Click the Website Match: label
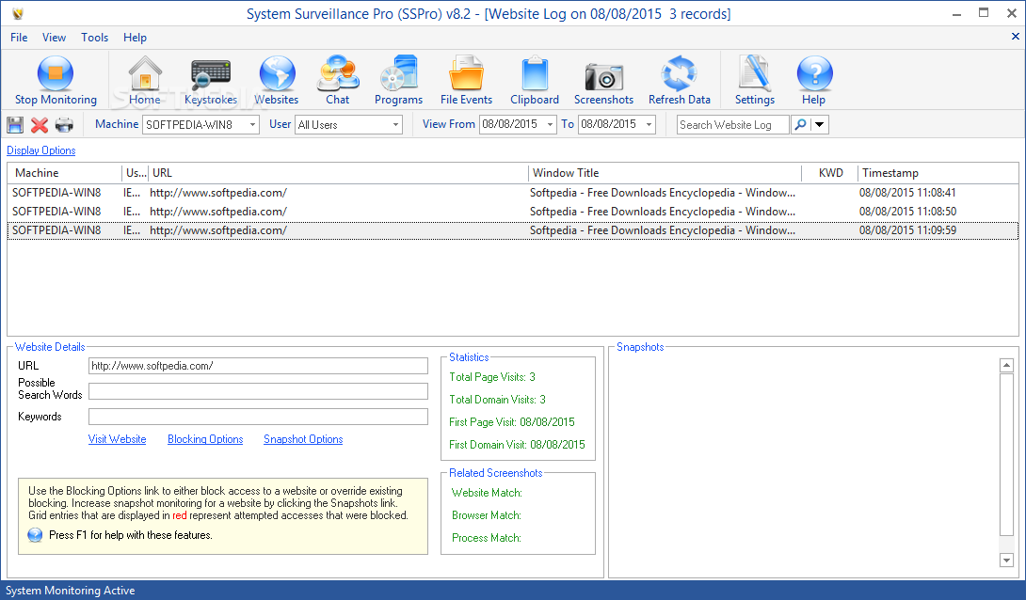This screenshot has width=1026, height=600. (x=487, y=493)
